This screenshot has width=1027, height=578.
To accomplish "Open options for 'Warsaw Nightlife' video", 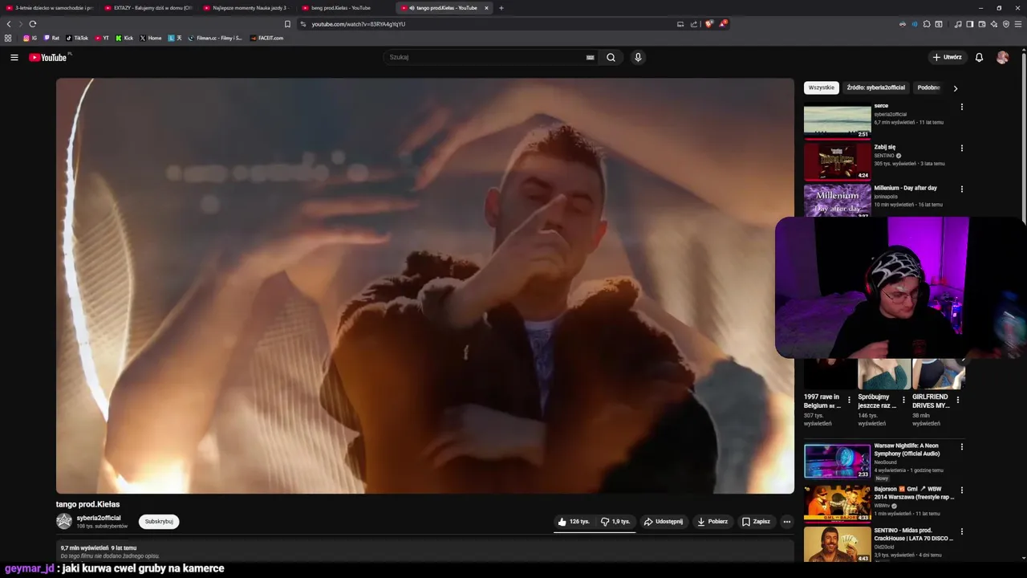I will tap(961, 447).
